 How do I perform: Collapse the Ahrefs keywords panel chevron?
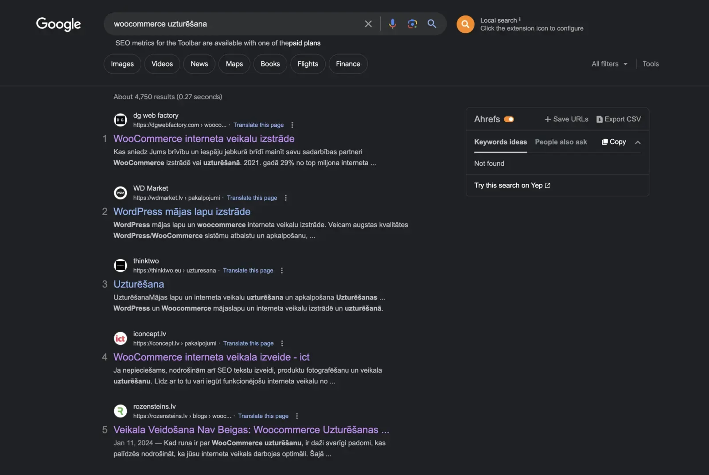point(638,142)
